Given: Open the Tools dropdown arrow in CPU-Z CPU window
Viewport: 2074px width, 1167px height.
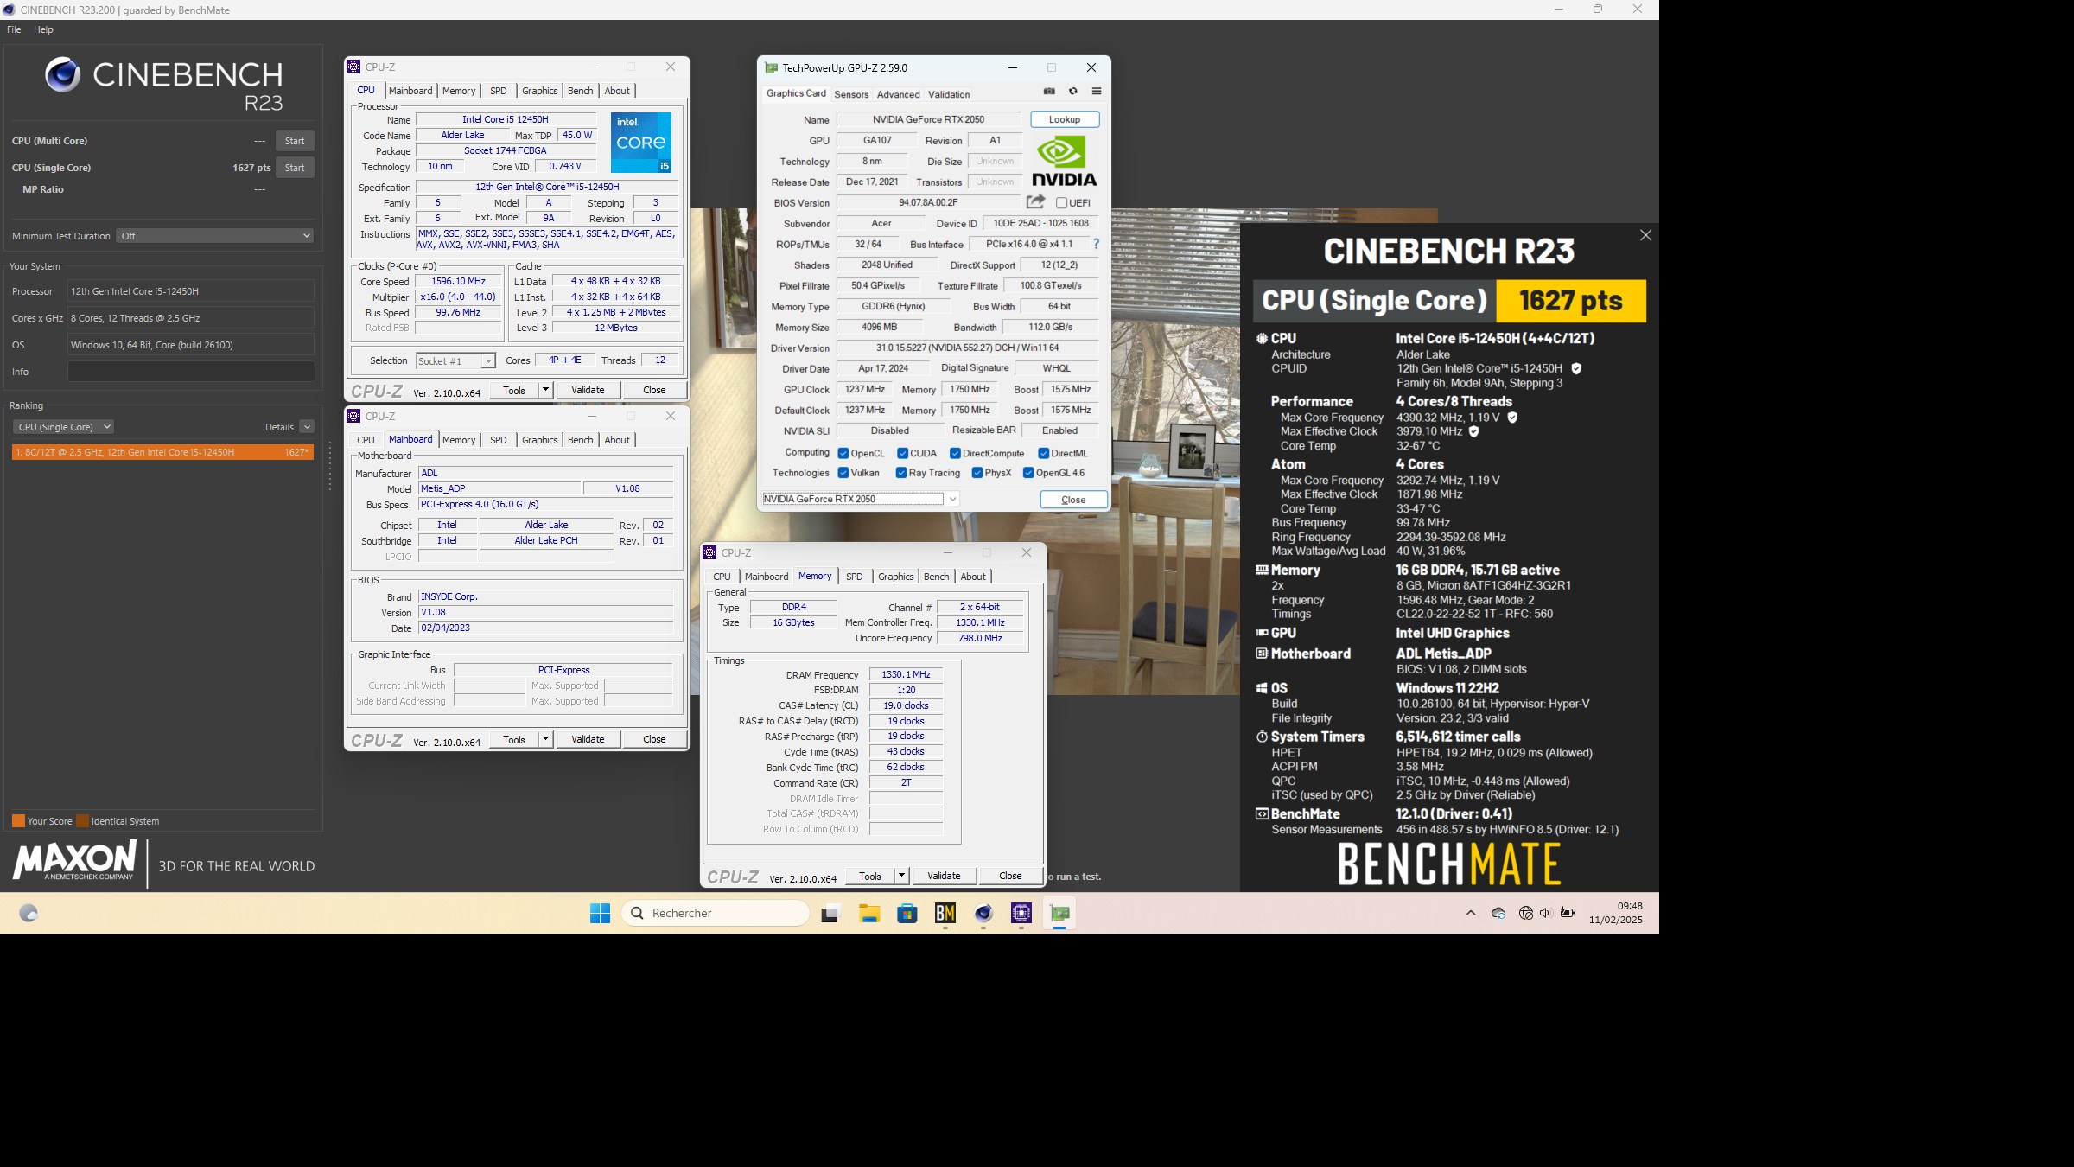Looking at the screenshot, I should (x=545, y=390).
